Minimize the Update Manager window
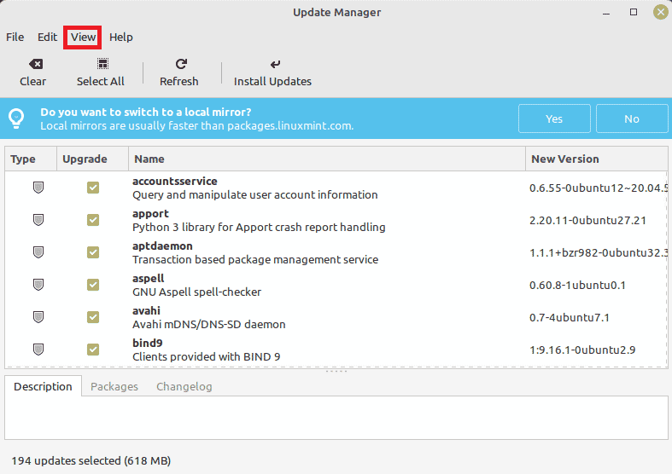Image resolution: width=672 pixels, height=474 pixels. click(x=606, y=13)
